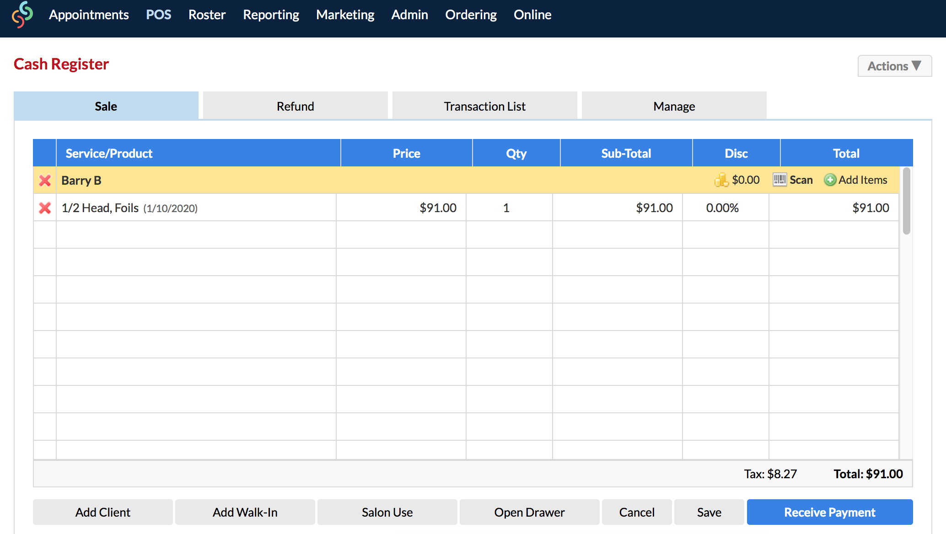Click the Salon Use button

pyautogui.click(x=387, y=512)
